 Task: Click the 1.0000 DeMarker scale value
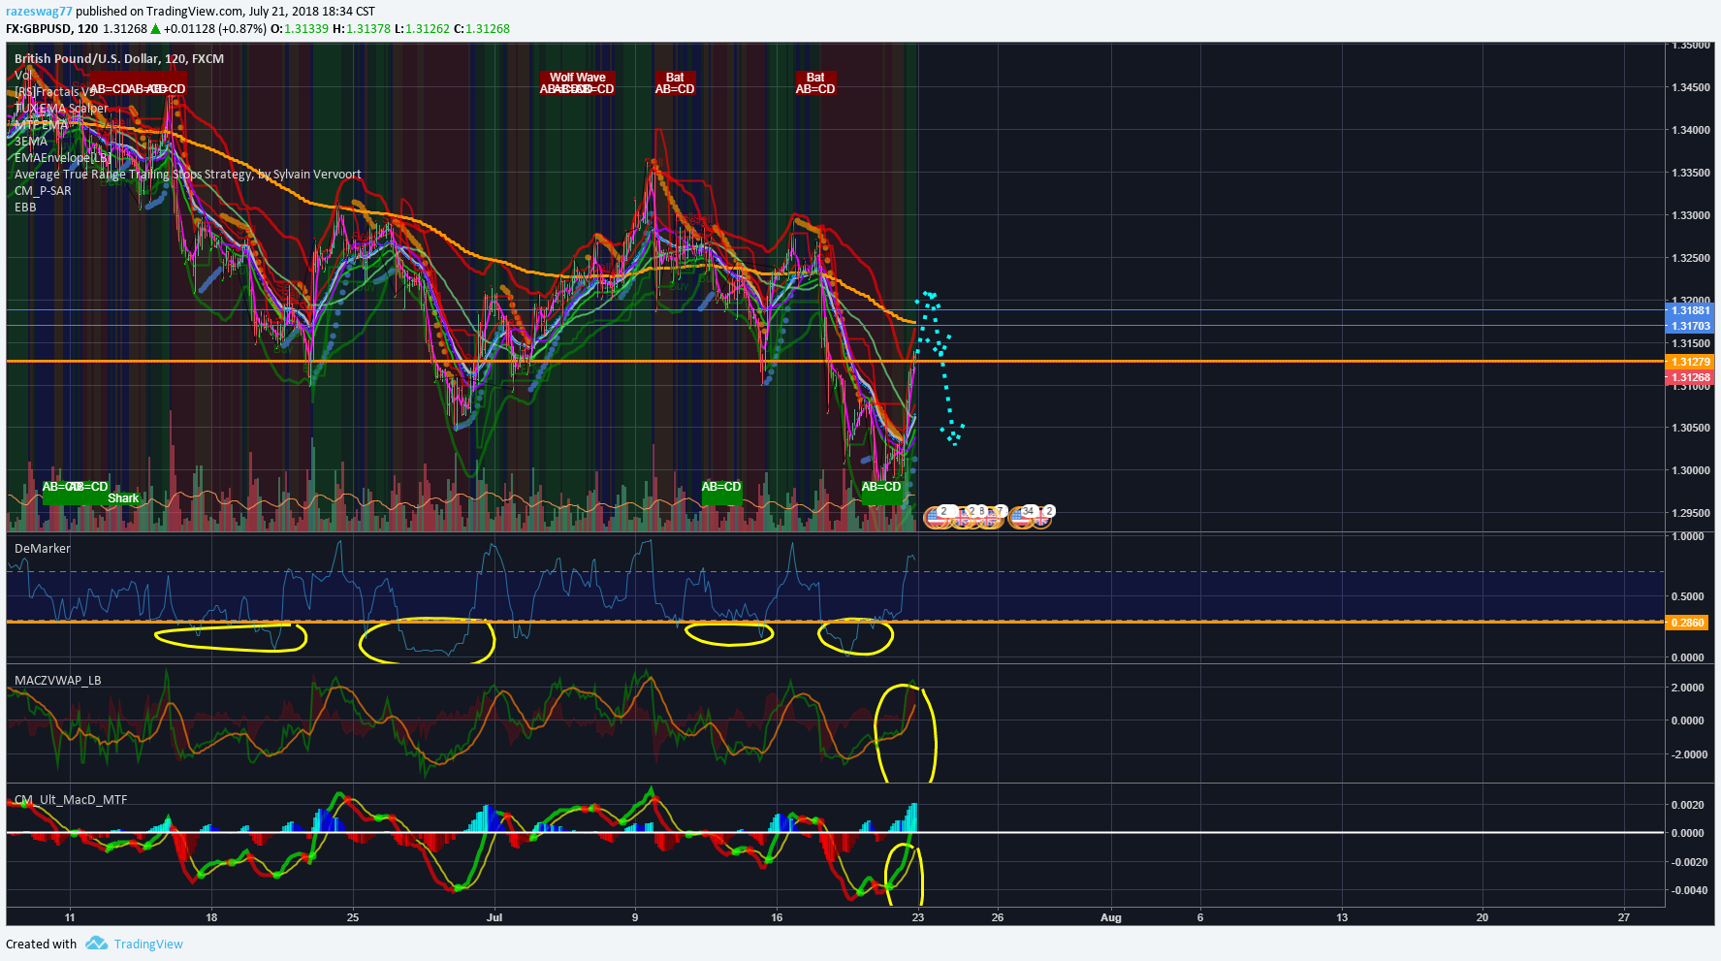point(1688,536)
